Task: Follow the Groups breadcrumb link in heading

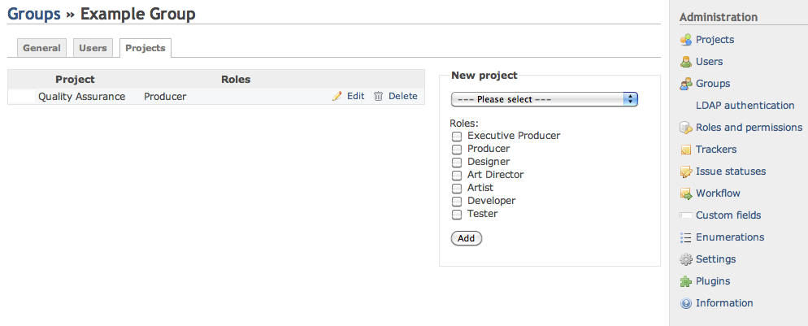Action: 34,14
